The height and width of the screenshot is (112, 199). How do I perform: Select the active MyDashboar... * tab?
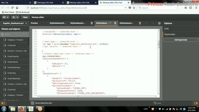pos(104,23)
